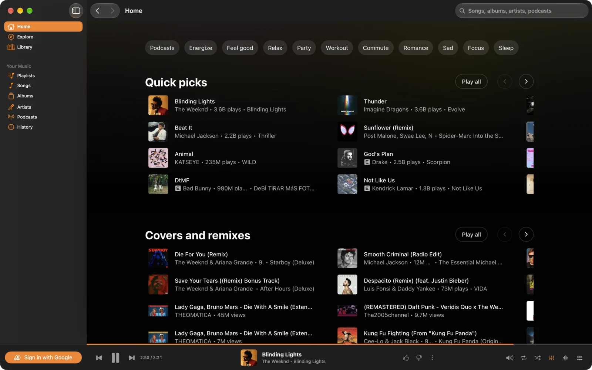This screenshot has height=370, width=592.
Task: Go forward with the right arrow
Action: pos(112,11)
